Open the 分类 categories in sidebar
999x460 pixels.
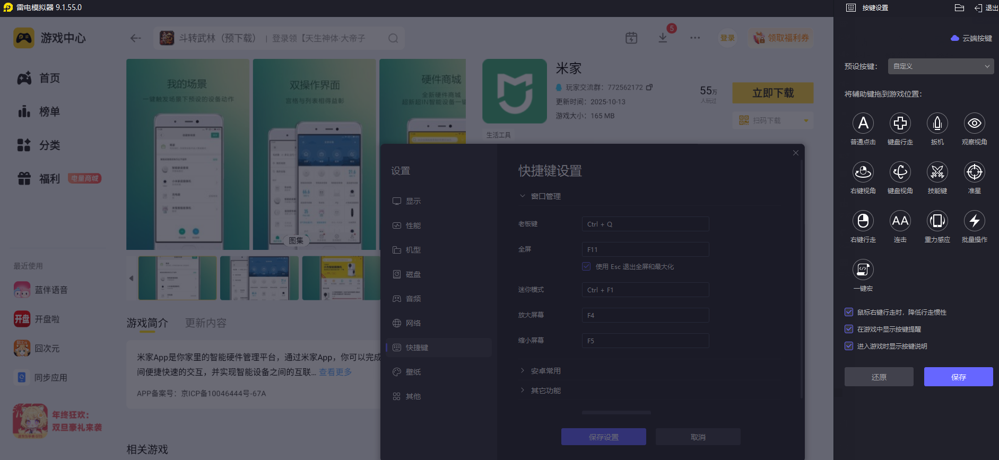(x=39, y=145)
